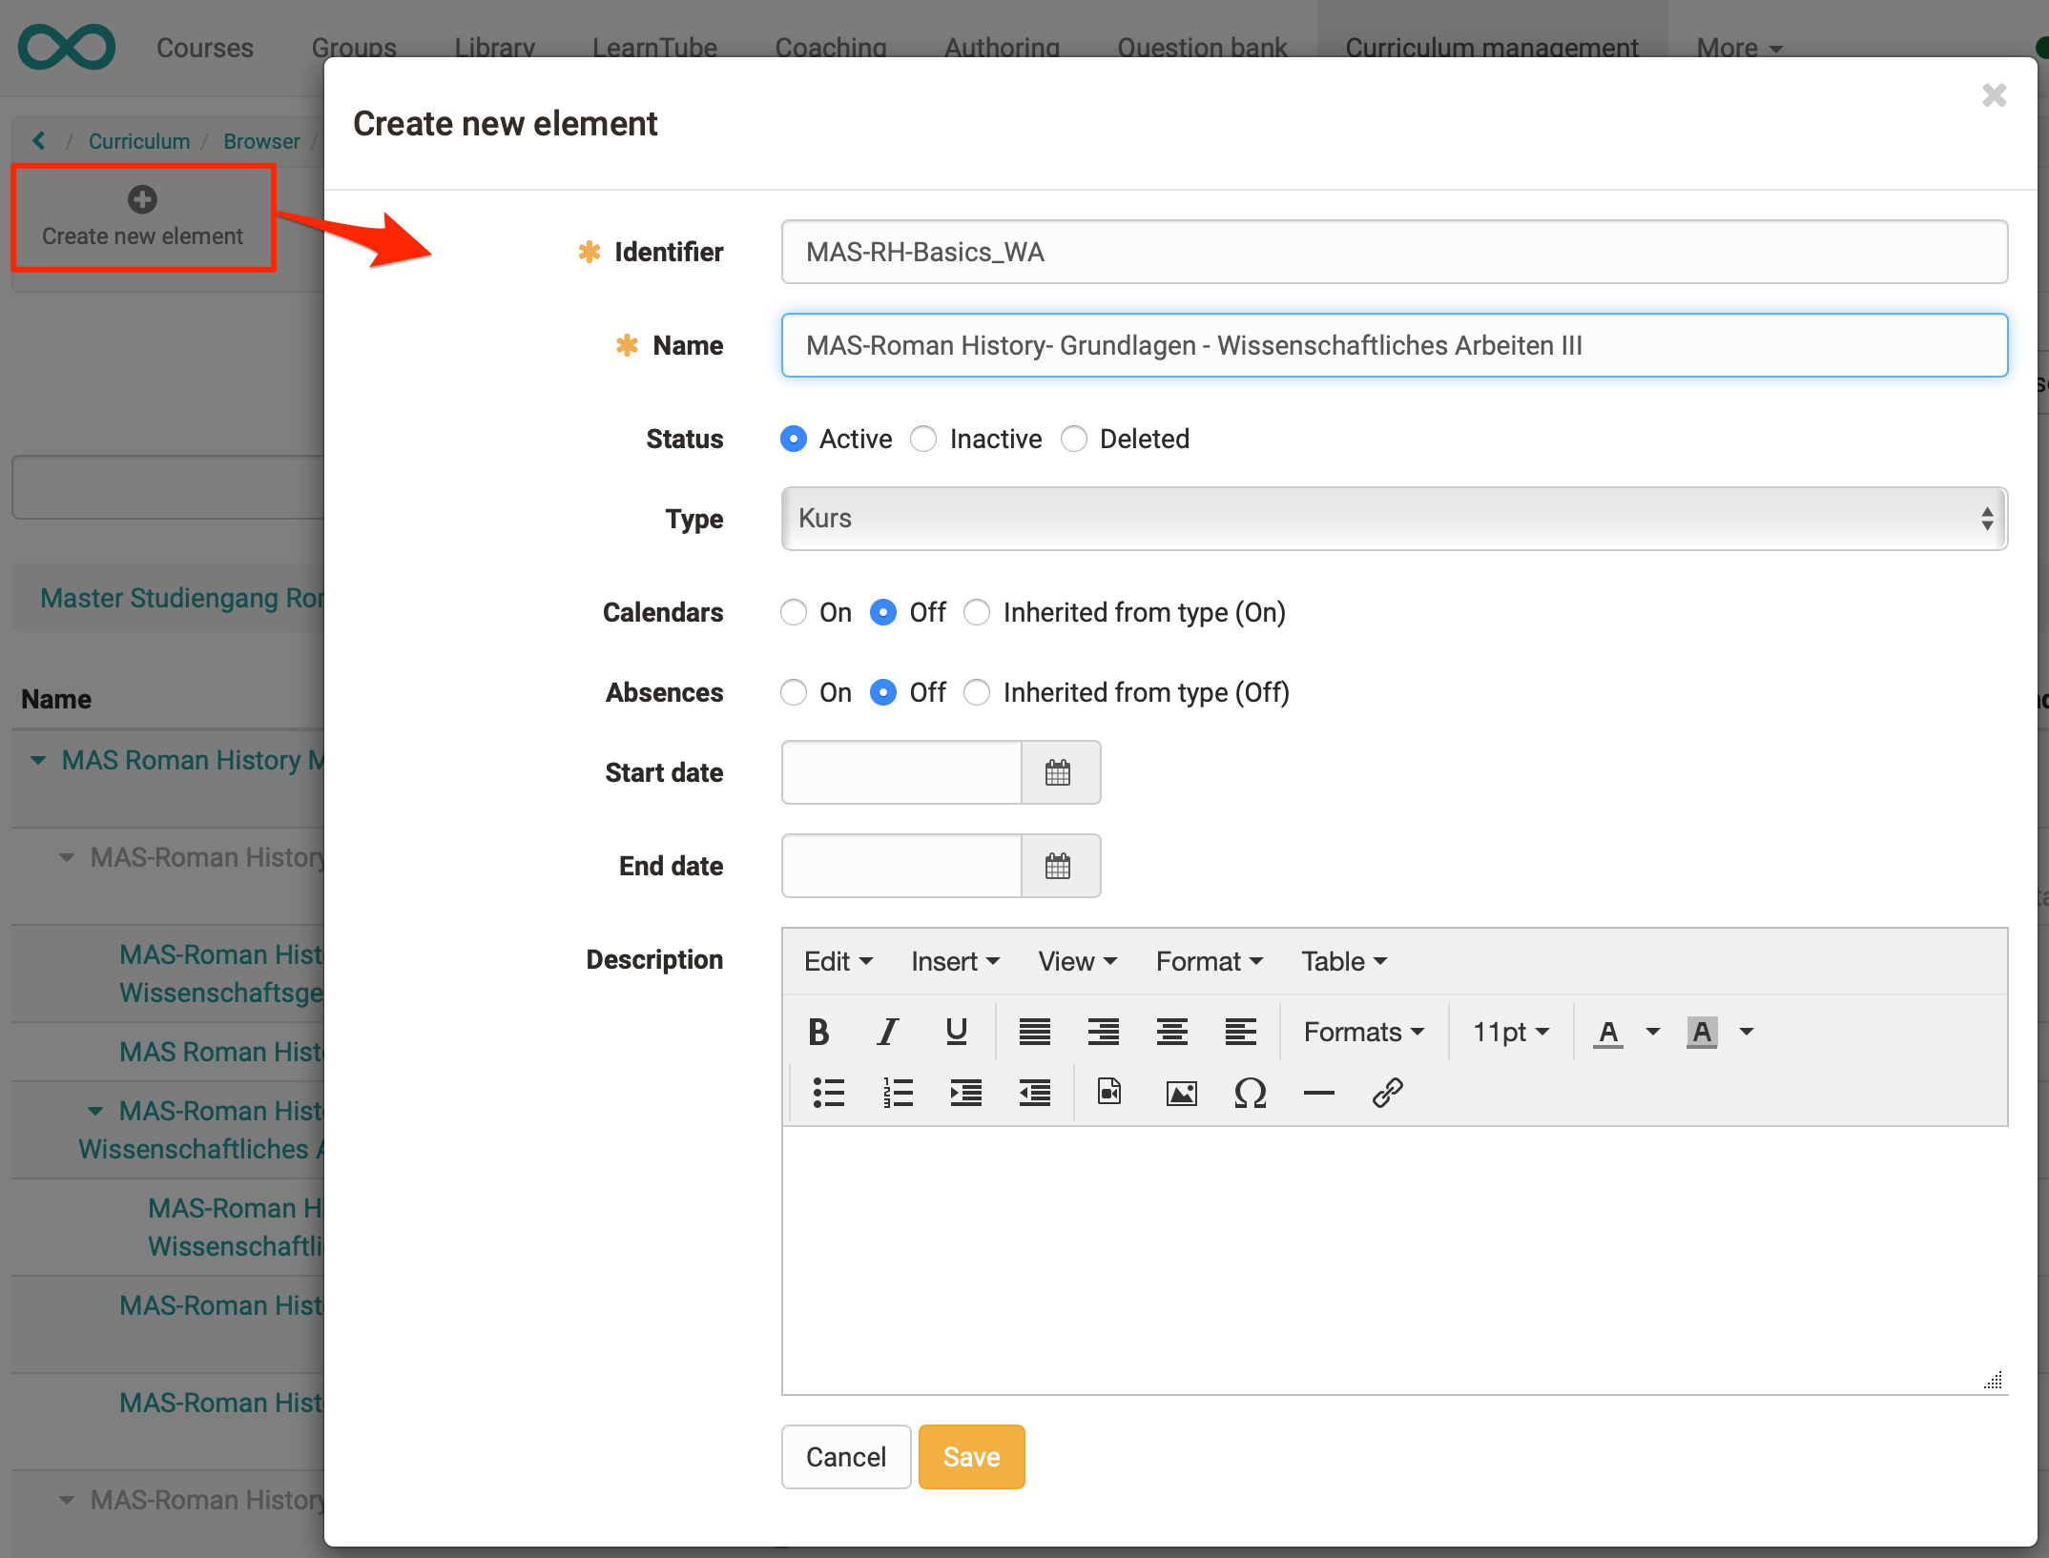Open Start date calendar picker
This screenshot has width=2049, height=1558.
tap(1059, 772)
